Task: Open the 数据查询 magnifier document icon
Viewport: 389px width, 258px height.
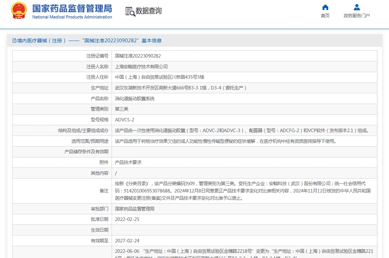Action: (x=130, y=12)
